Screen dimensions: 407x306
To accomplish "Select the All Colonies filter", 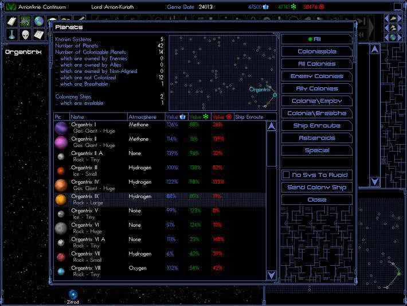I will 316,64.
